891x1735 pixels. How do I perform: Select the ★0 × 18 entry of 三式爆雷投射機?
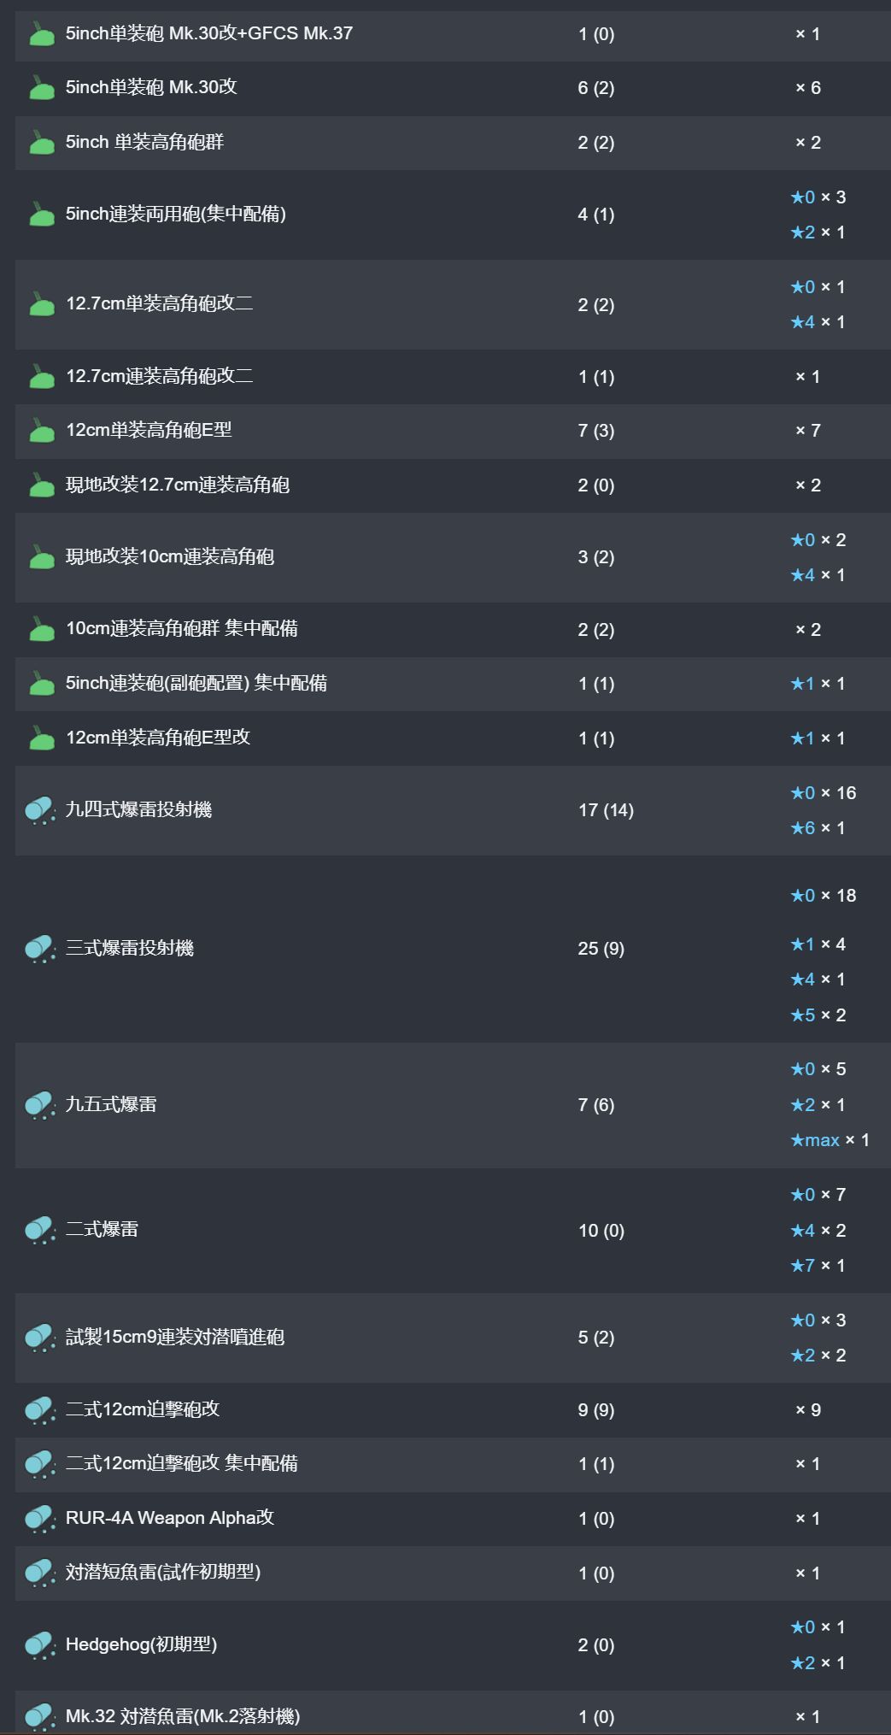point(823,896)
